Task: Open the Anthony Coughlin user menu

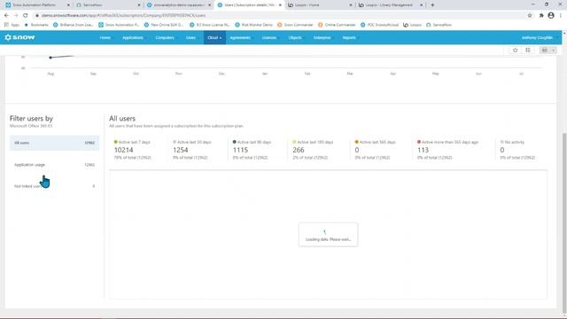Action: pyautogui.click(x=537, y=37)
